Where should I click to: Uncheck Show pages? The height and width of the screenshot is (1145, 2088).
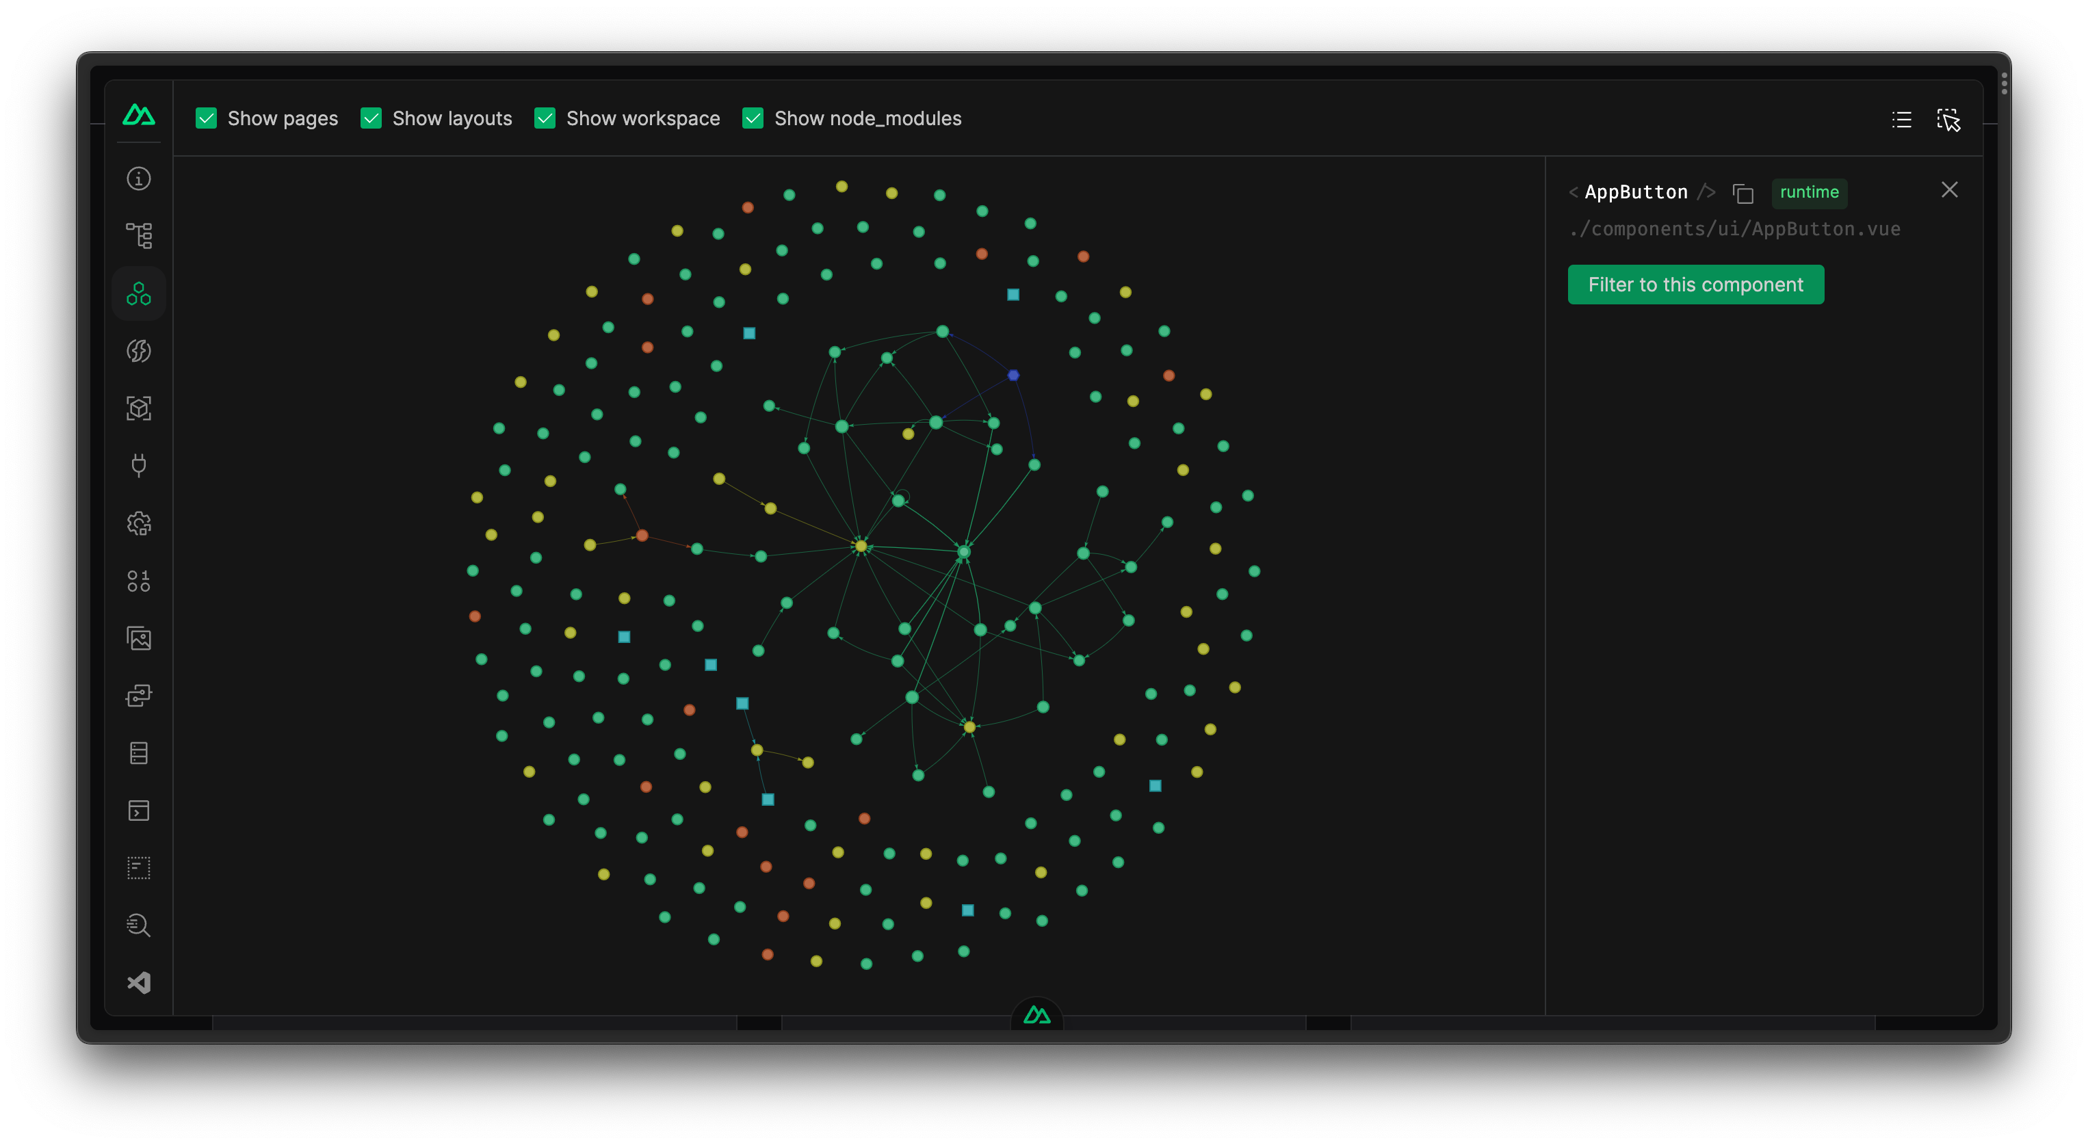pyautogui.click(x=207, y=118)
